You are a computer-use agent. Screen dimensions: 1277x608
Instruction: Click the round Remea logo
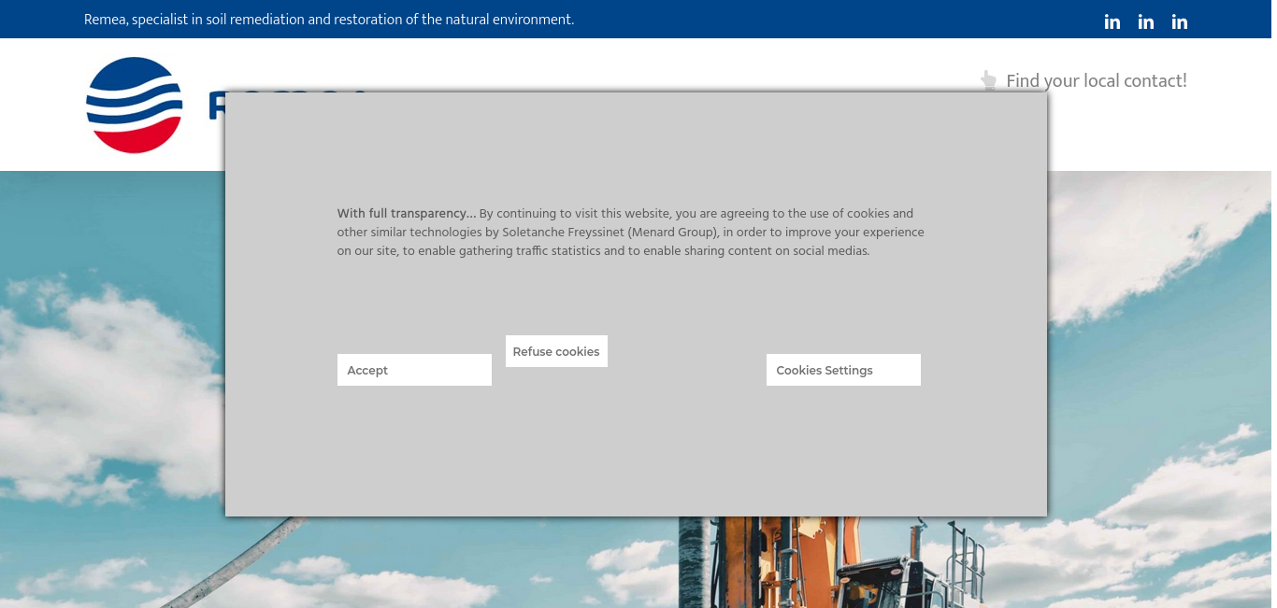tap(135, 105)
